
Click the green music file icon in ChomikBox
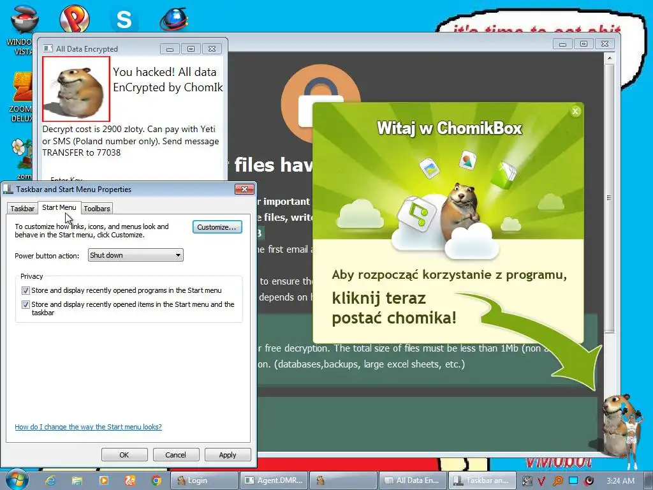click(x=416, y=214)
